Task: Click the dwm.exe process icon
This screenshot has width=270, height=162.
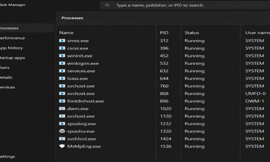Action: coord(62,109)
